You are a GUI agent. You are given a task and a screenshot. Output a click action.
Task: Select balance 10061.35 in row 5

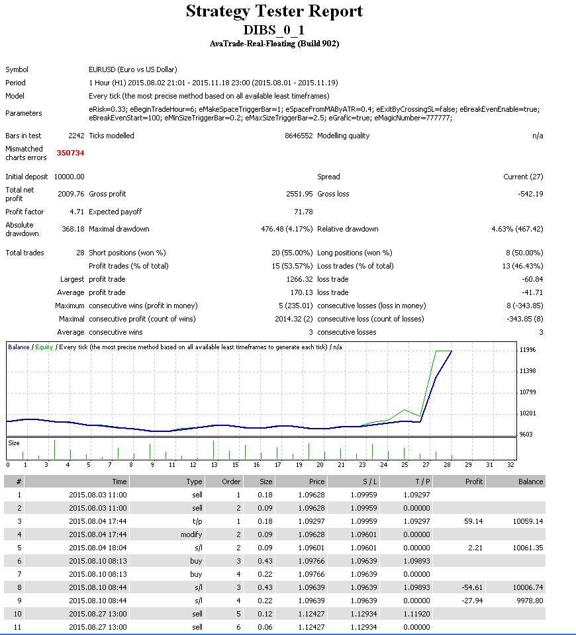(528, 548)
